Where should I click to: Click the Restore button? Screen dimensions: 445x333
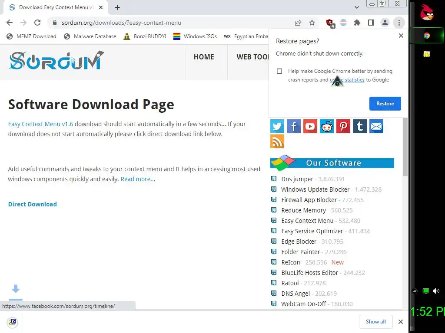tap(385, 104)
